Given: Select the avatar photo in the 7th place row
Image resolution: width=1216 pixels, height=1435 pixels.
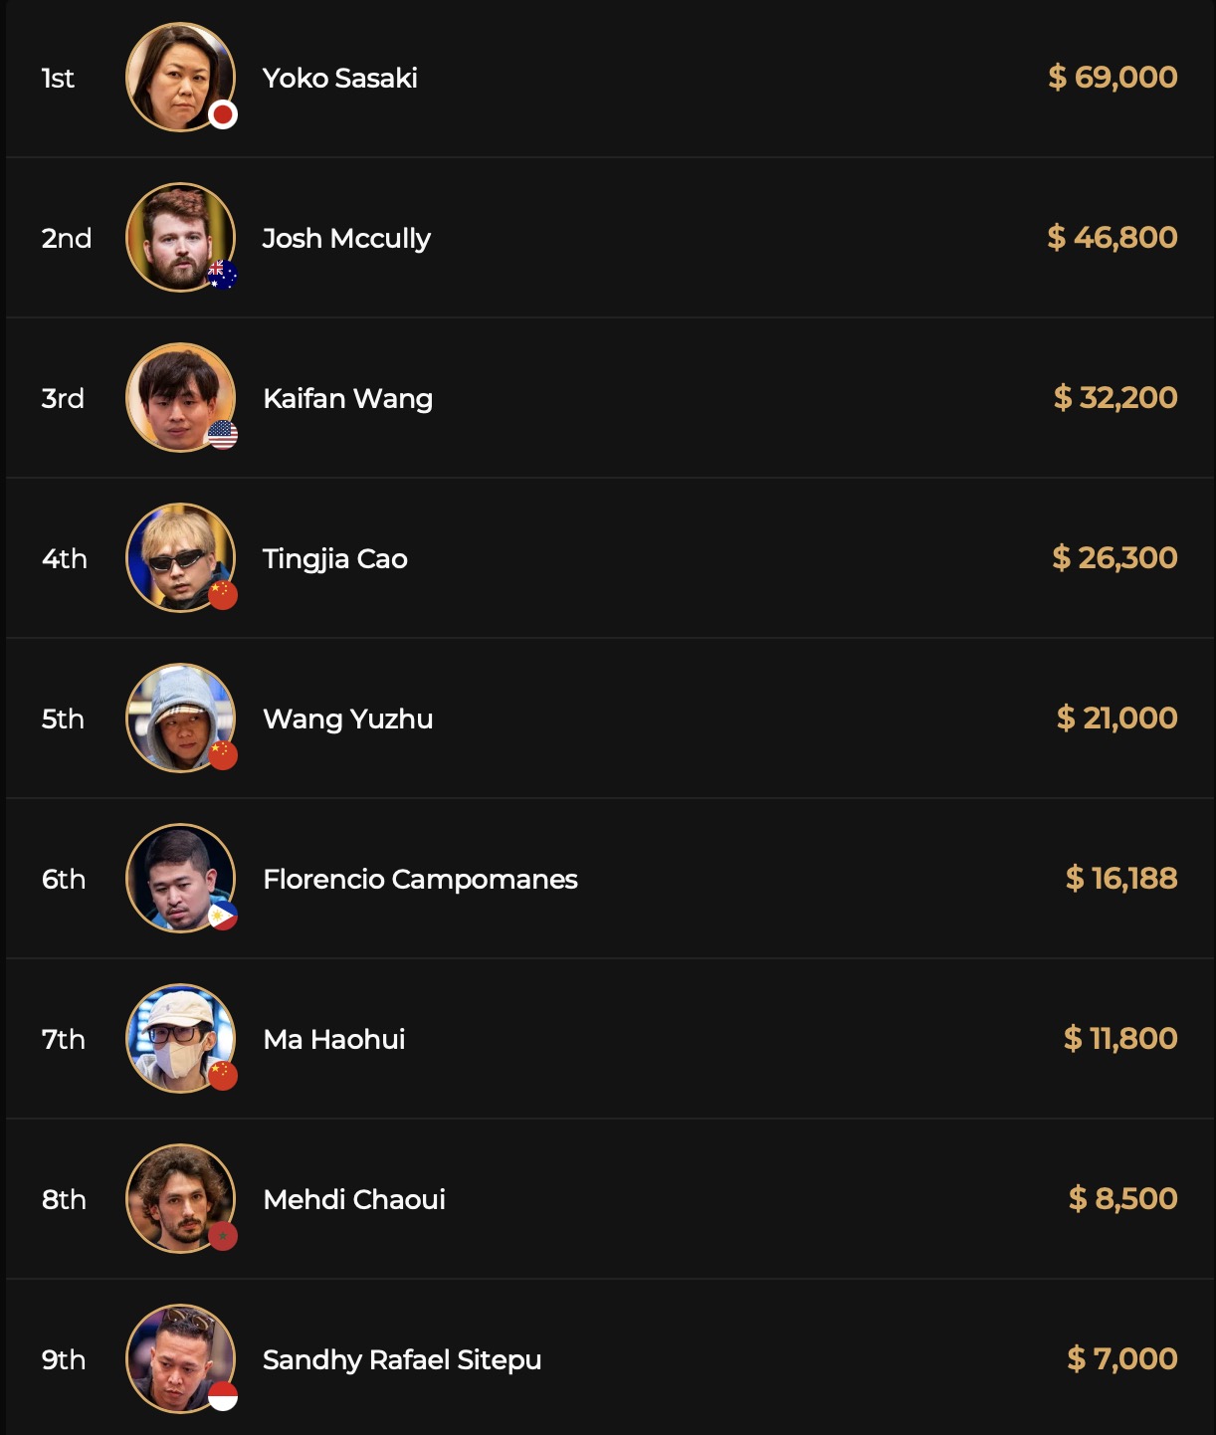Looking at the screenshot, I should [179, 1038].
